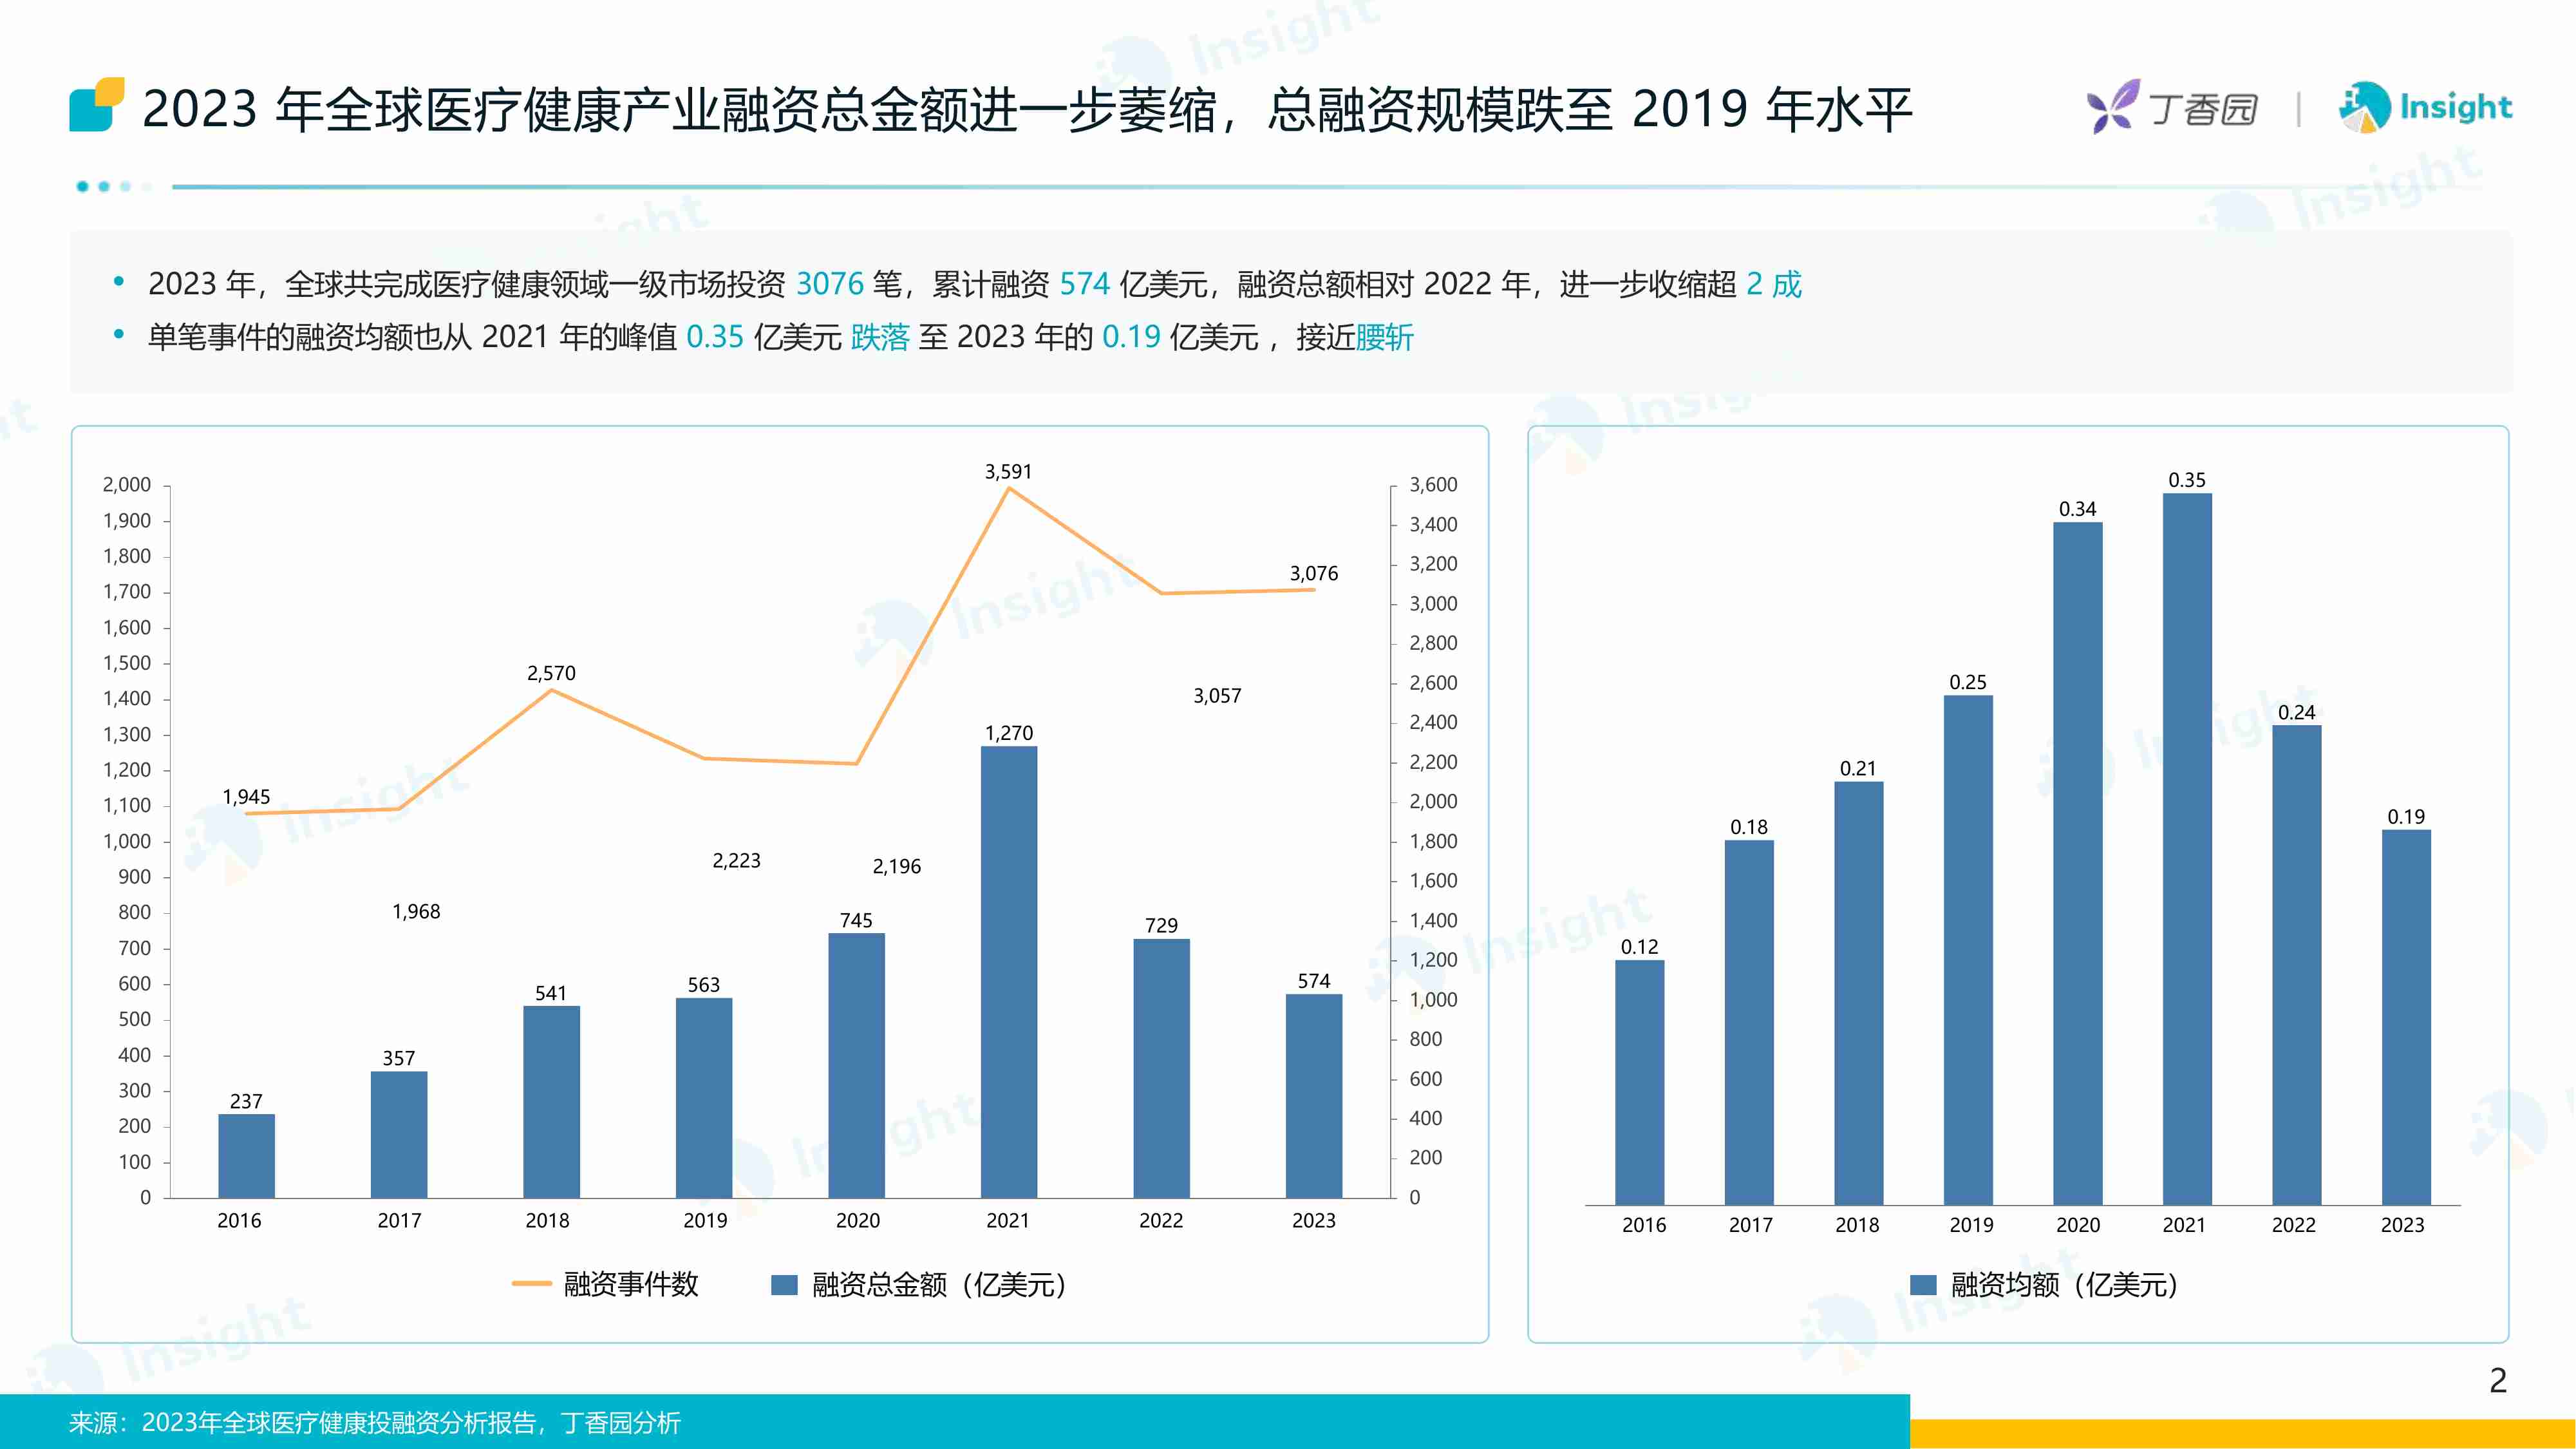
Task: Click the DXY 丁香园 logo
Action: (2172, 107)
